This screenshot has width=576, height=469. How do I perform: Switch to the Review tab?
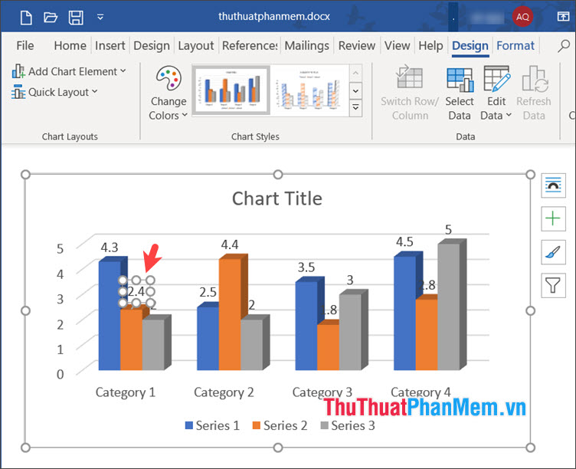pyautogui.click(x=357, y=45)
